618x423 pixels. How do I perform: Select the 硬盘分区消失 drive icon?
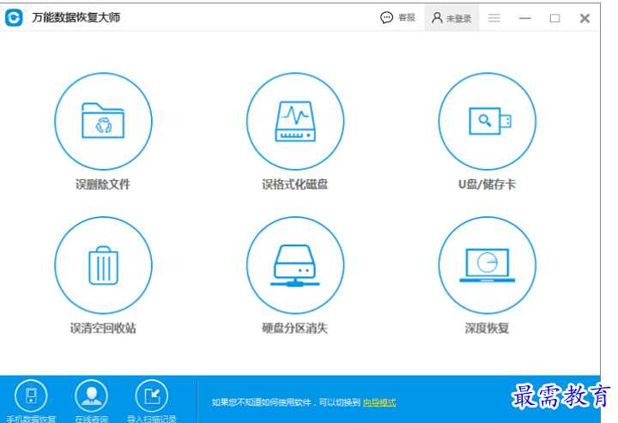[x=295, y=265]
